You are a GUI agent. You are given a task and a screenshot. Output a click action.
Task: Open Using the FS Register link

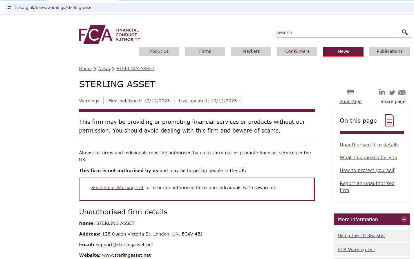[x=361, y=236]
